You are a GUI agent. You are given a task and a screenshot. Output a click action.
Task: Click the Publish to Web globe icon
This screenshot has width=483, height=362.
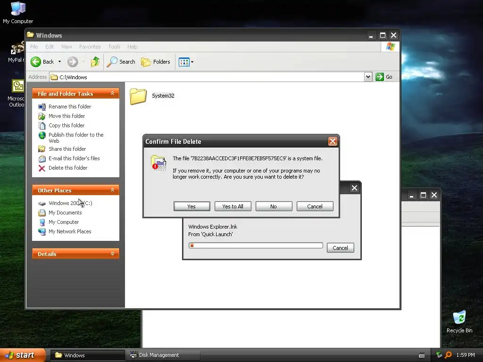pyautogui.click(x=42, y=135)
